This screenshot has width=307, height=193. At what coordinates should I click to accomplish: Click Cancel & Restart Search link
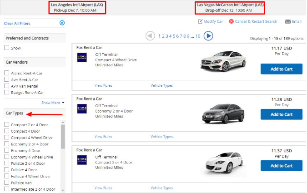(x=256, y=21)
